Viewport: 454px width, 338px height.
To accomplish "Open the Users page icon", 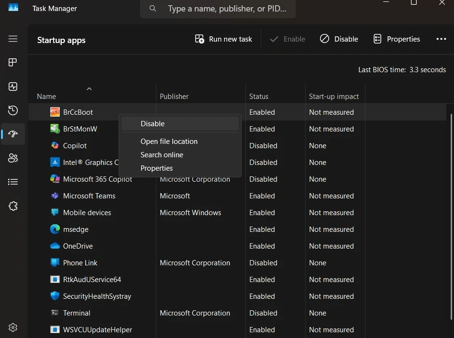I will [x=13, y=158].
